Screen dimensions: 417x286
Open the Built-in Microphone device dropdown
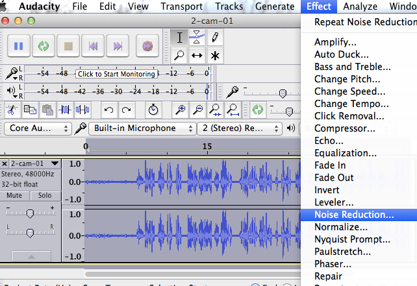142,128
